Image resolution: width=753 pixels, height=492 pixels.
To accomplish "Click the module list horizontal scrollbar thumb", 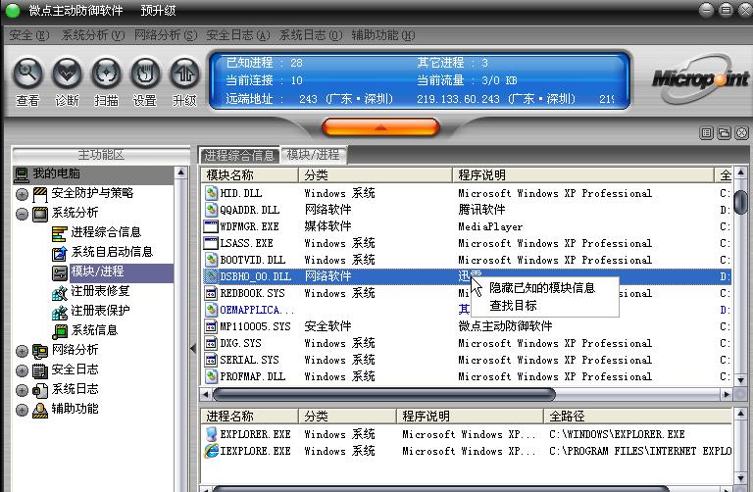I will click(x=384, y=395).
